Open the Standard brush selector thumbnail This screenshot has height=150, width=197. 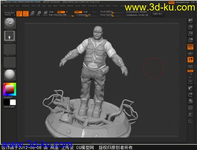click(x=10, y=24)
